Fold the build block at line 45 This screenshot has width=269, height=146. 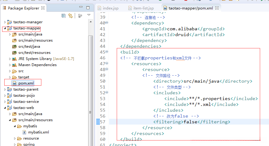(x=107, y=52)
